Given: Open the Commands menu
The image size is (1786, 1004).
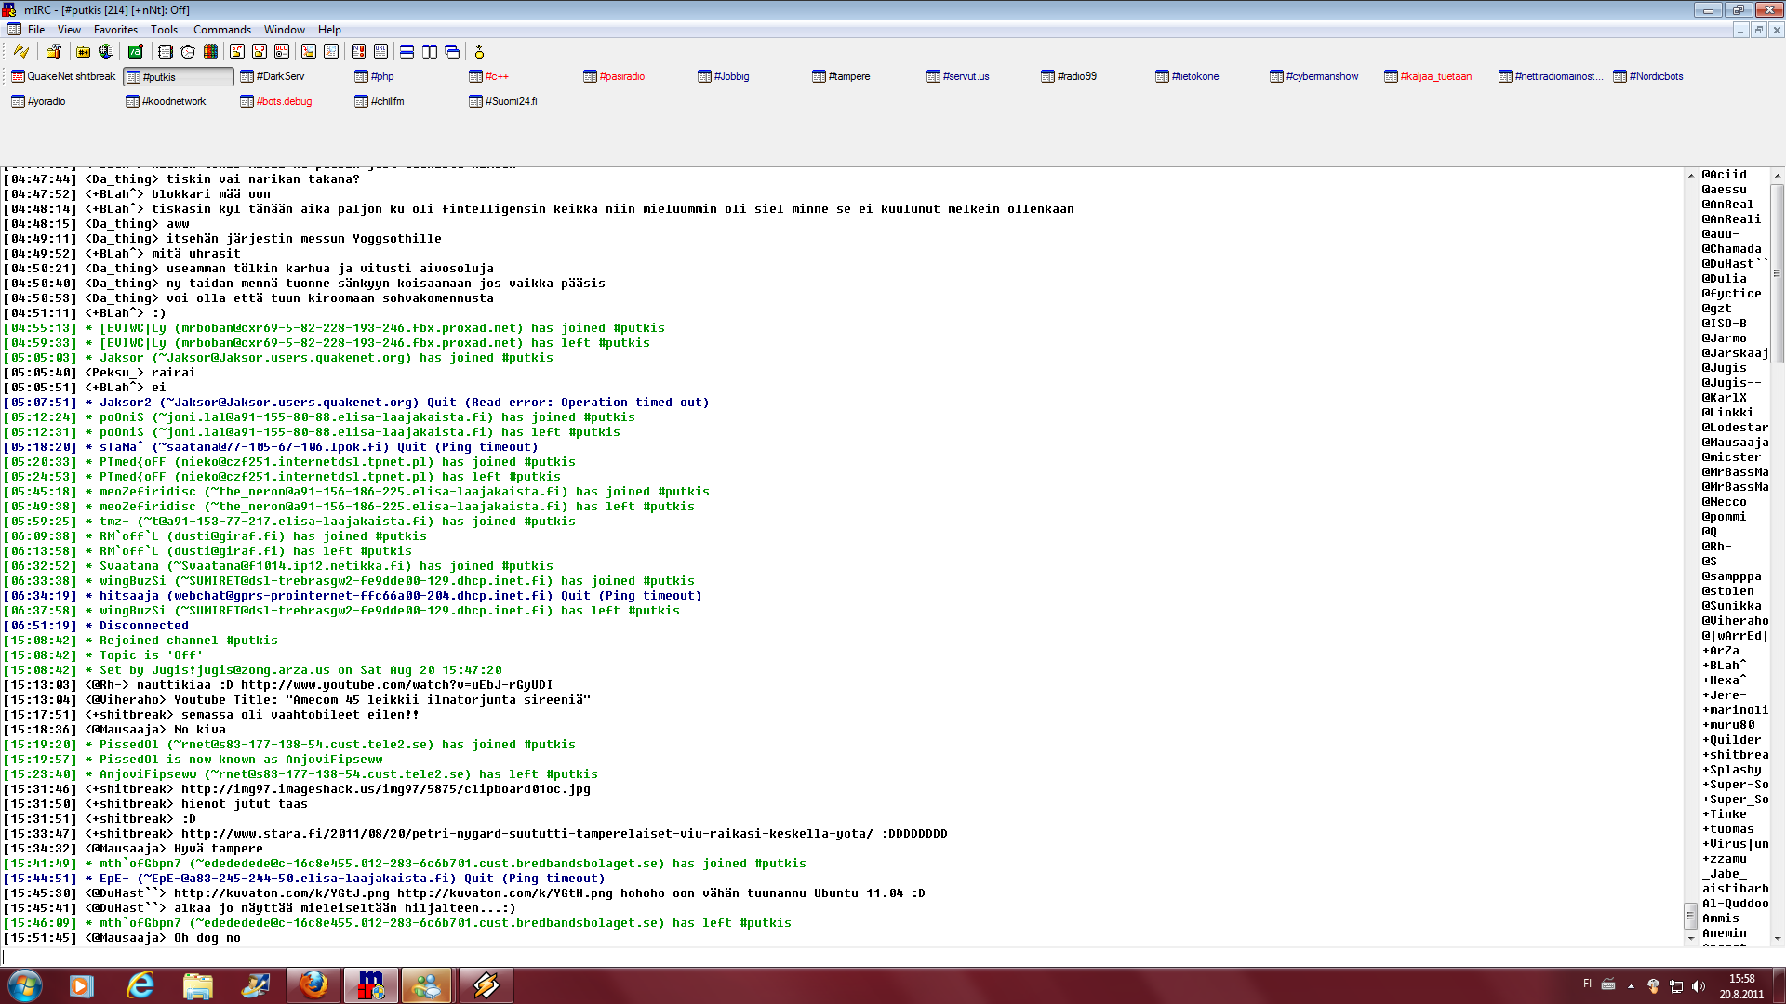Looking at the screenshot, I should [x=221, y=30].
